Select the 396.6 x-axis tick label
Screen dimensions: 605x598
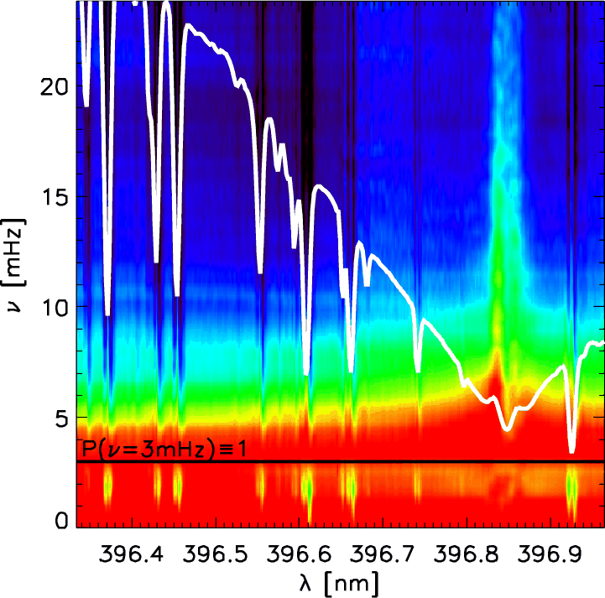pyautogui.click(x=300, y=554)
